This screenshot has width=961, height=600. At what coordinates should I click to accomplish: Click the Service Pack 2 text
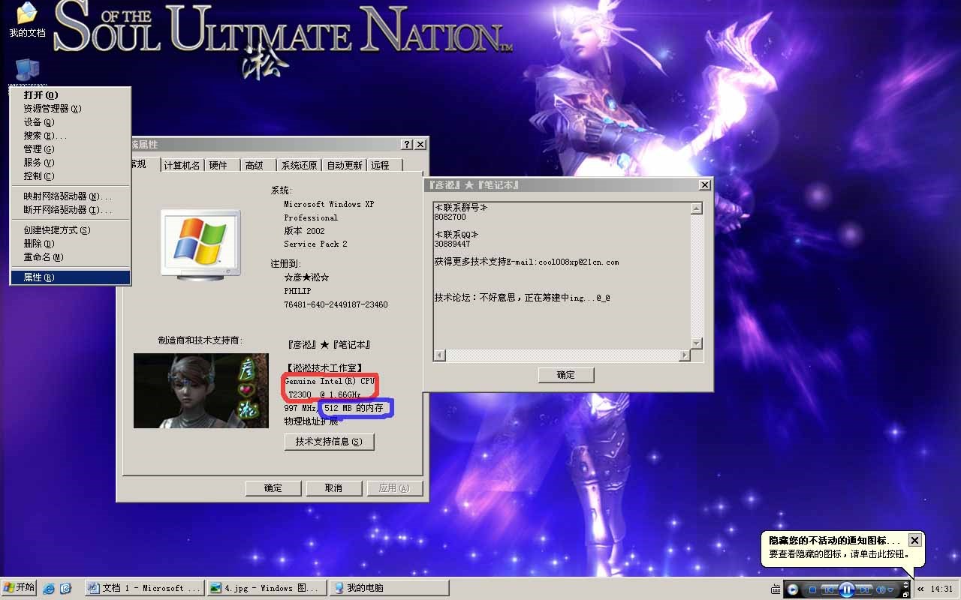coord(315,244)
